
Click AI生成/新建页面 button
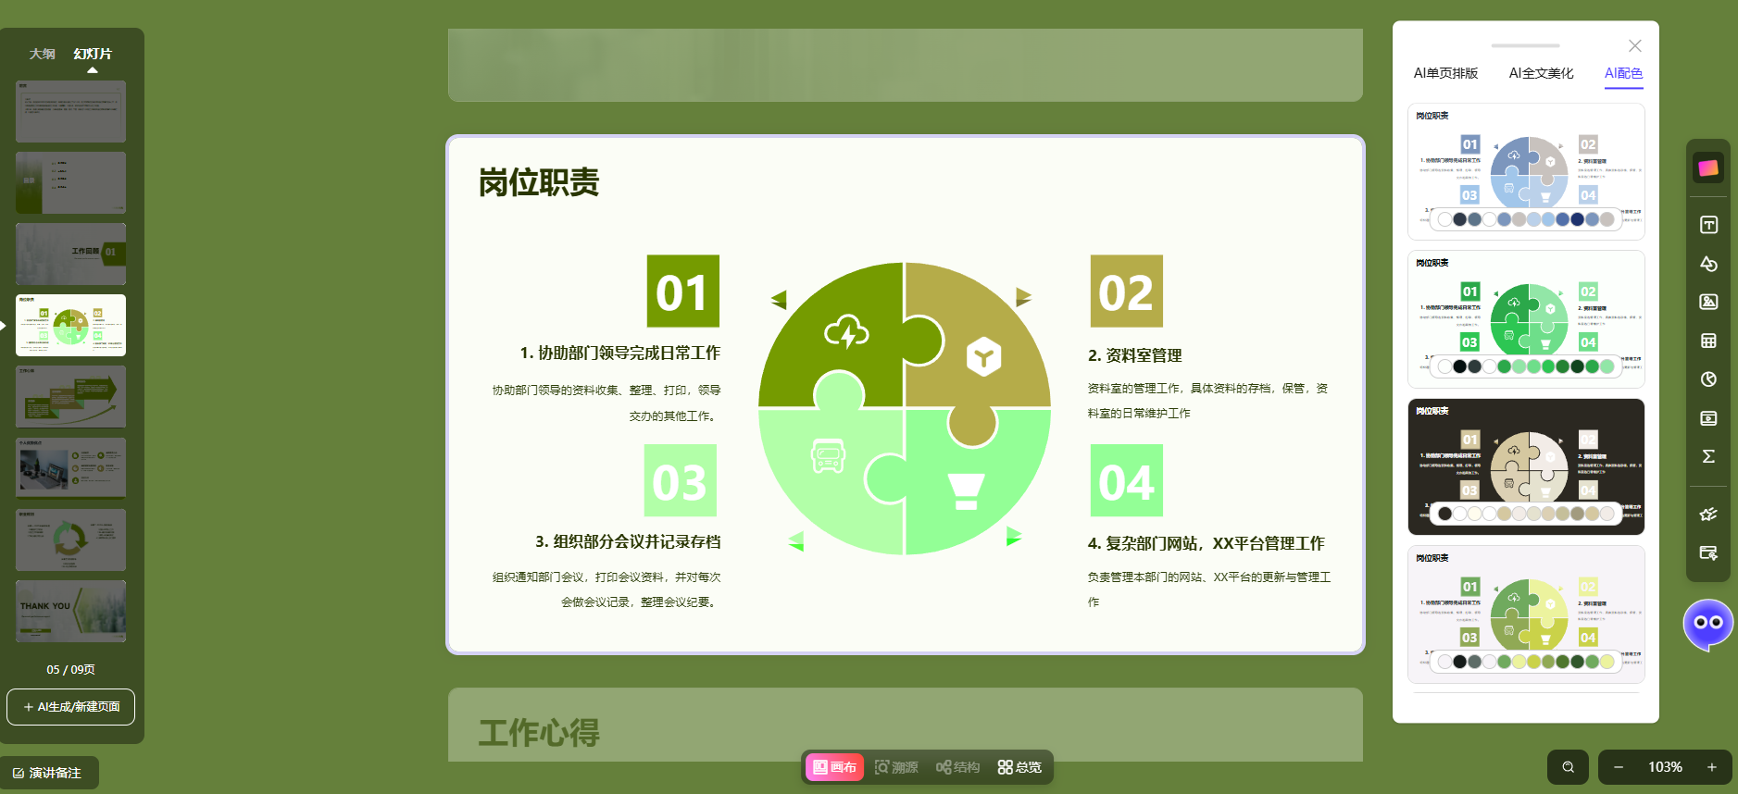[x=70, y=707]
